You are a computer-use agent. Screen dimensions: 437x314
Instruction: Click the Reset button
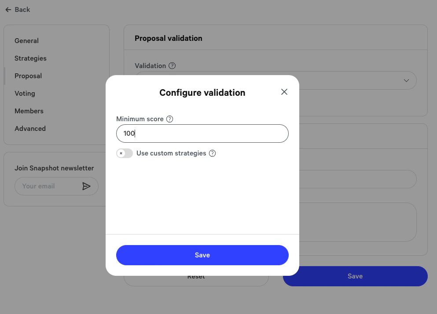click(x=196, y=276)
